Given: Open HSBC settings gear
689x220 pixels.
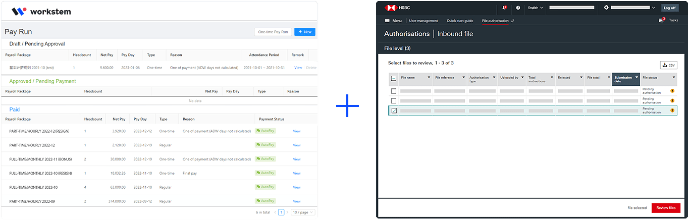Looking at the screenshot, I should pyautogui.click(x=606, y=8).
